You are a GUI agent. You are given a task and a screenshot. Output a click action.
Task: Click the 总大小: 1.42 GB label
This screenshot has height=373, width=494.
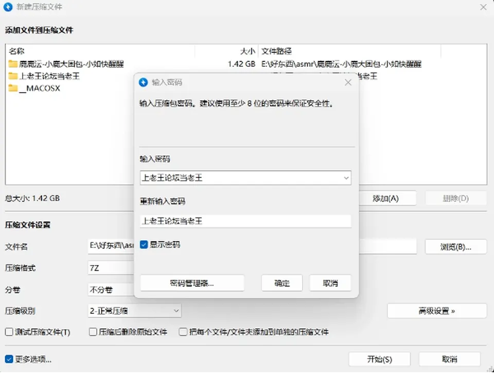click(x=32, y=198)
